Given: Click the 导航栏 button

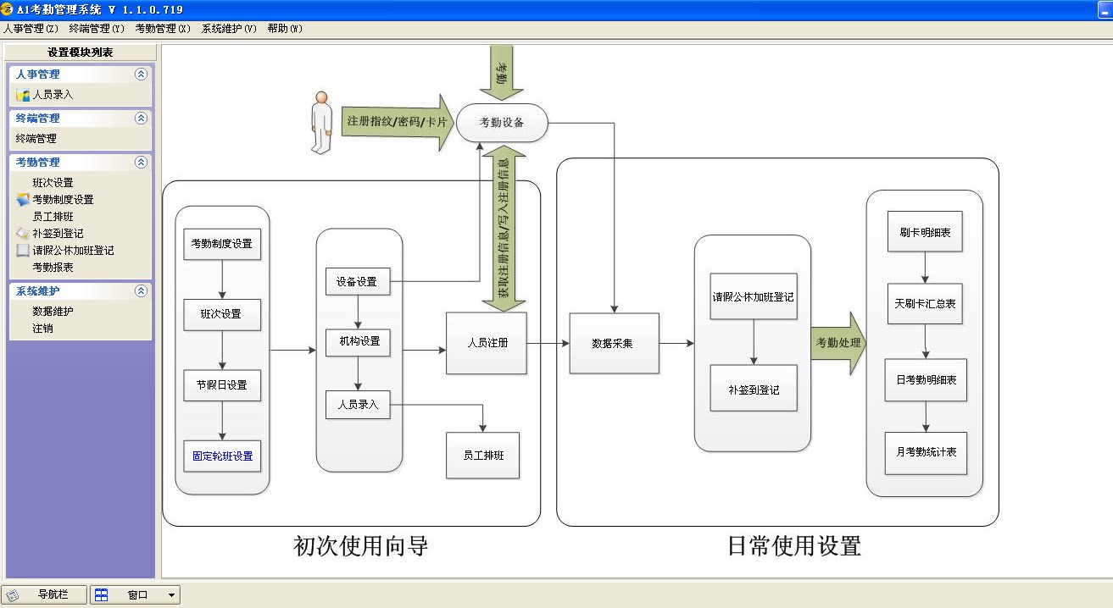Looking at the screenshot, I should point(44,595).
